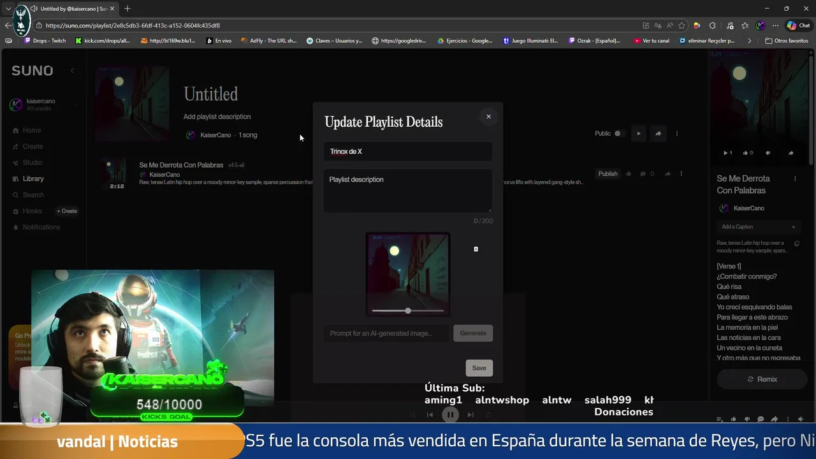Open song 'Se Me Derrota Con Palabras' in the list
The height and width of the screenshot is (459, 816).
click(181, 165)
